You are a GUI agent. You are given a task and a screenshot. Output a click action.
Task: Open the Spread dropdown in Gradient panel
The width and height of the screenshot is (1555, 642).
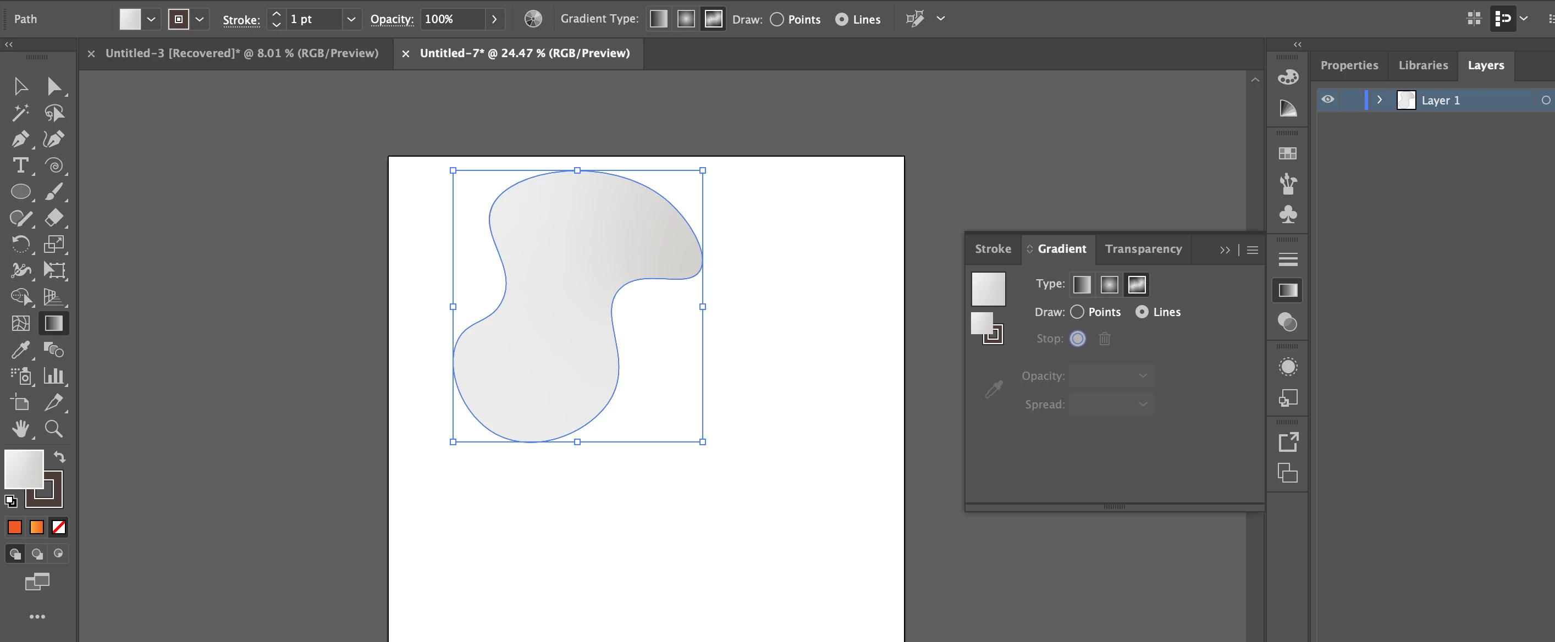tap(1142, 404)
